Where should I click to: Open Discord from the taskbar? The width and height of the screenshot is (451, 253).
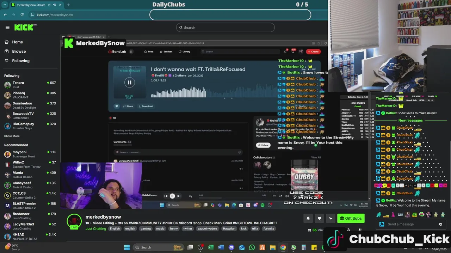coord(231,247)
